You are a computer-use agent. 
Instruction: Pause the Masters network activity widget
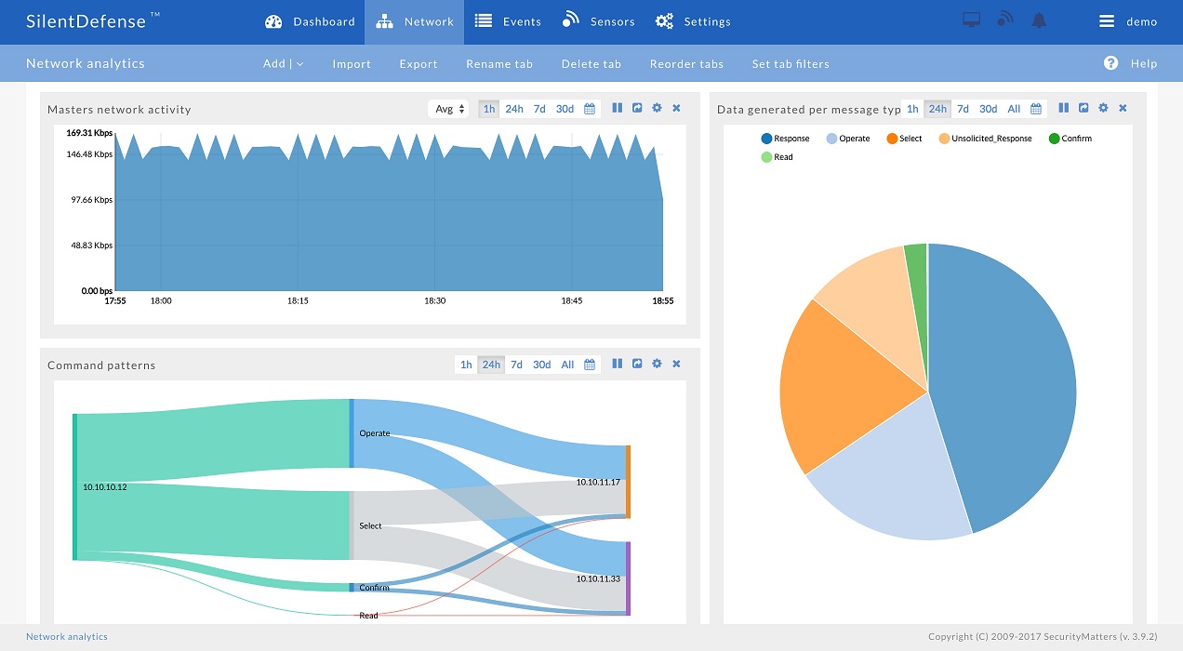(x=617, y=109)
